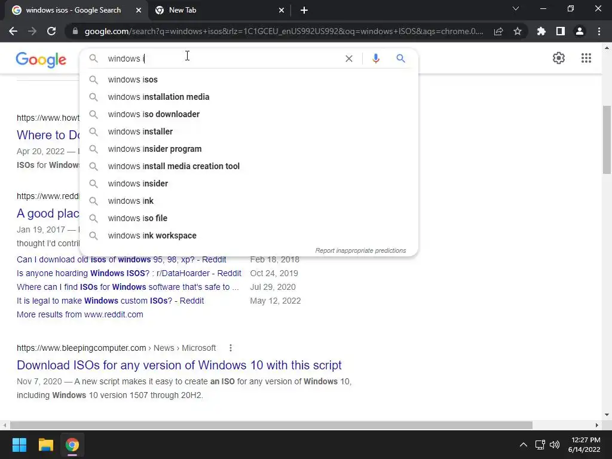Open network status in the system tray
Screen dimensions: 612x459
[540, 445]
